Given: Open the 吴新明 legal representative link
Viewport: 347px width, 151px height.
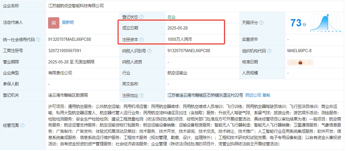Looking at the screenshot, I should [x=68, y=22].
